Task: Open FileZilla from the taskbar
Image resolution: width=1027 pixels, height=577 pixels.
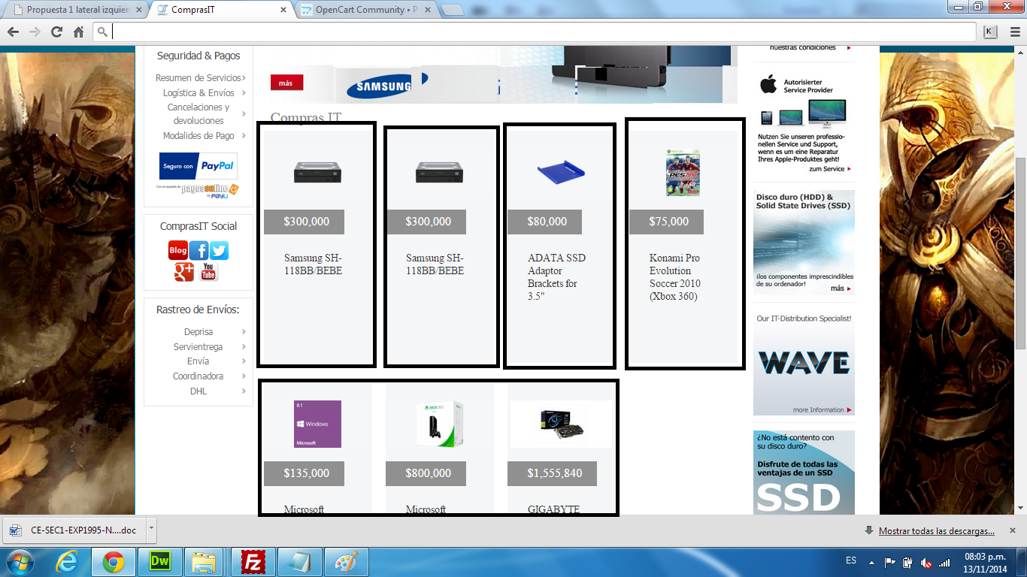Action: point(253,562)
